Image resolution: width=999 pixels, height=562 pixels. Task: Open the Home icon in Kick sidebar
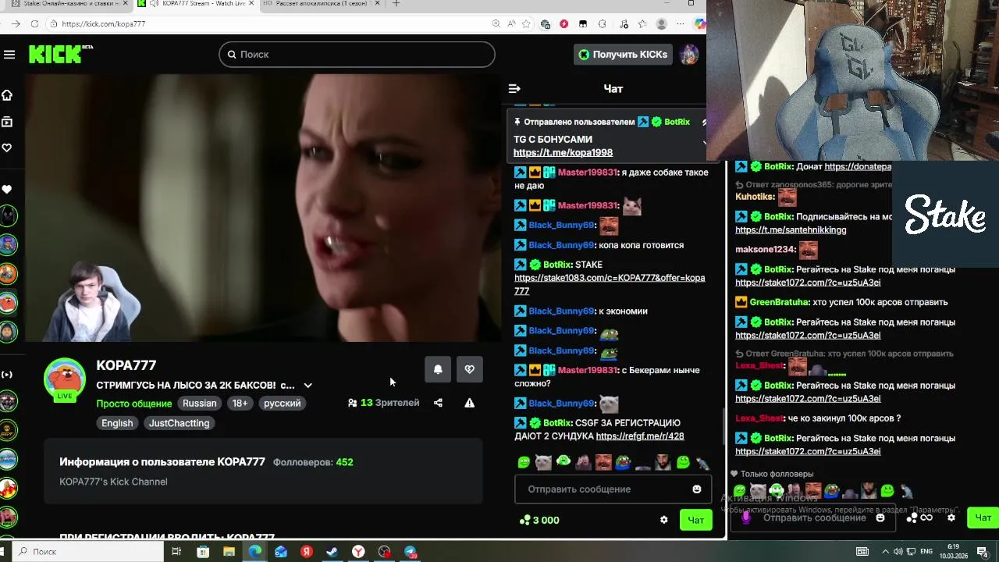(7, 95)
